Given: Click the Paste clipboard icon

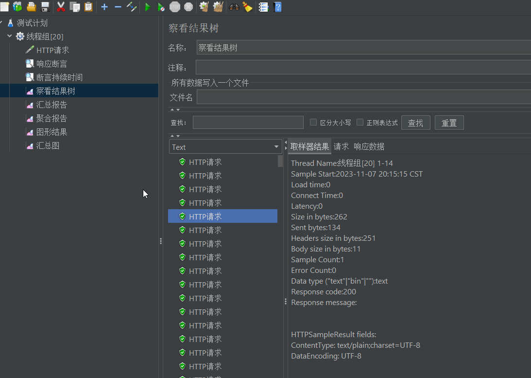Looking at the screenshot, I should tap(88, 7).
